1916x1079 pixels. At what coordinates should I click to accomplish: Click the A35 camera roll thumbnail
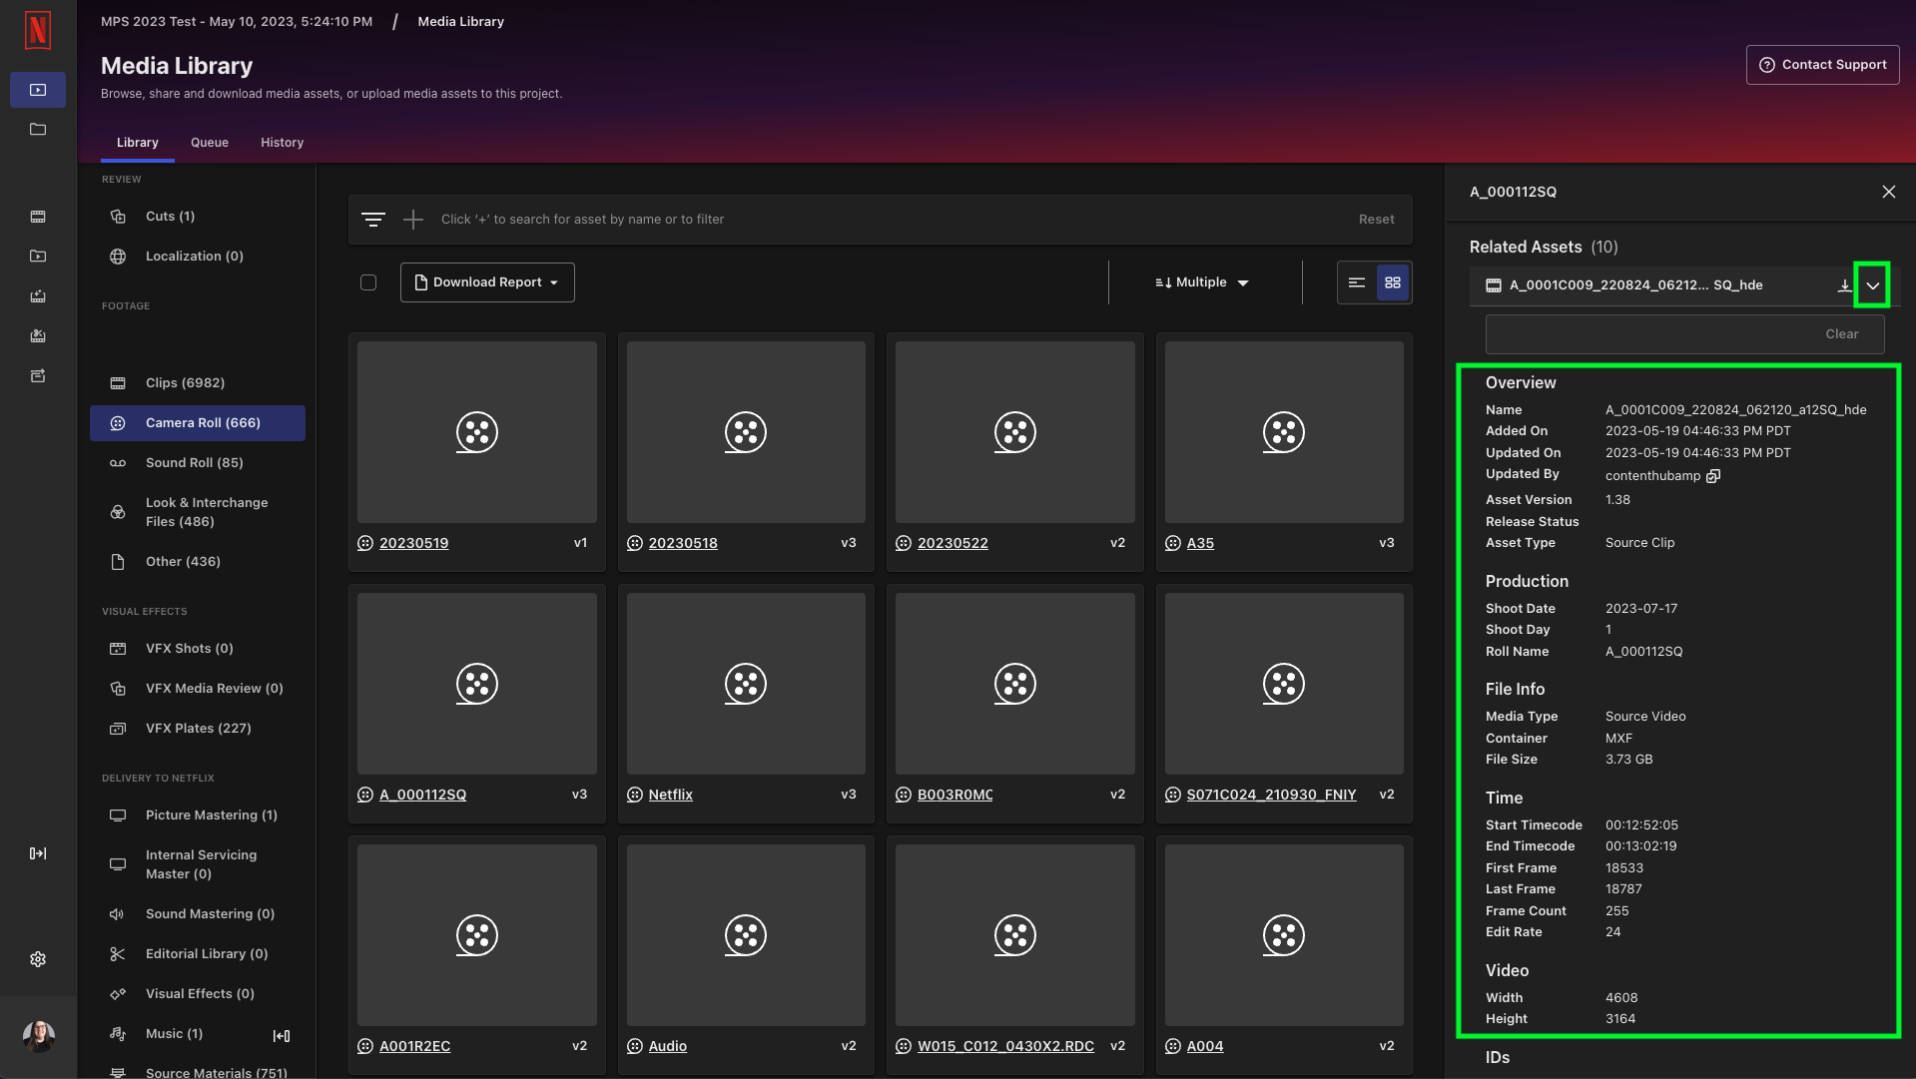(x=1283, y=432)
